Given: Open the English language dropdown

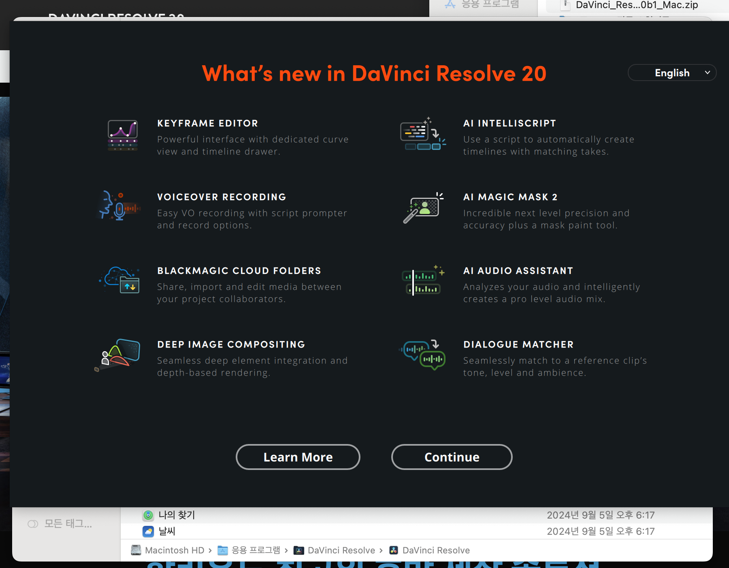Looking at the screenshot, I should 672,73.
